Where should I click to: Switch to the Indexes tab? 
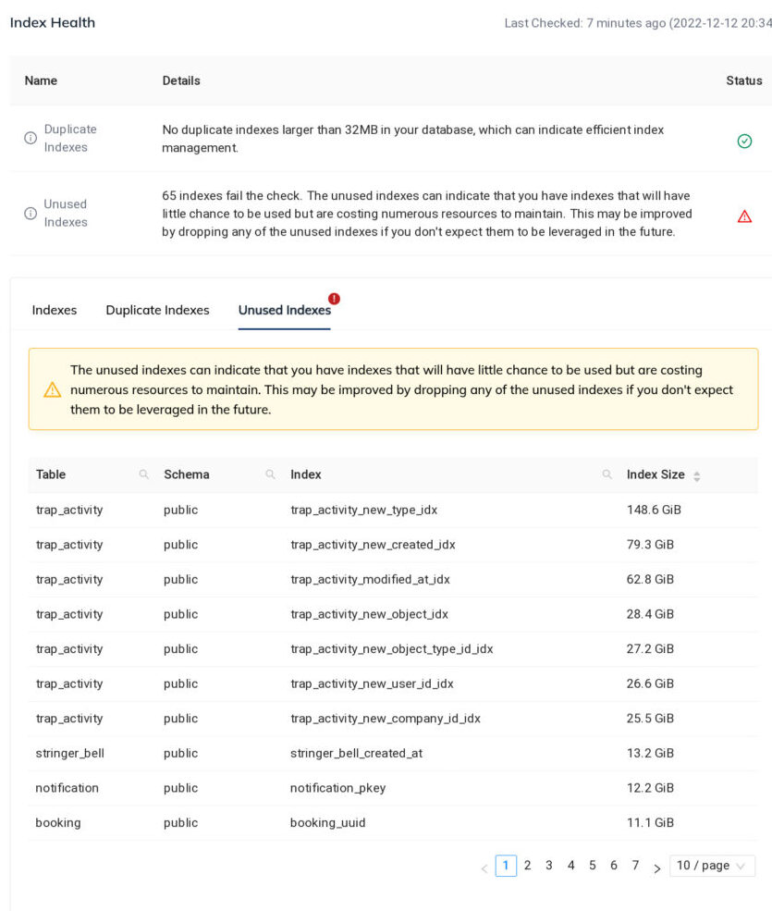click(x=54, y=310)
